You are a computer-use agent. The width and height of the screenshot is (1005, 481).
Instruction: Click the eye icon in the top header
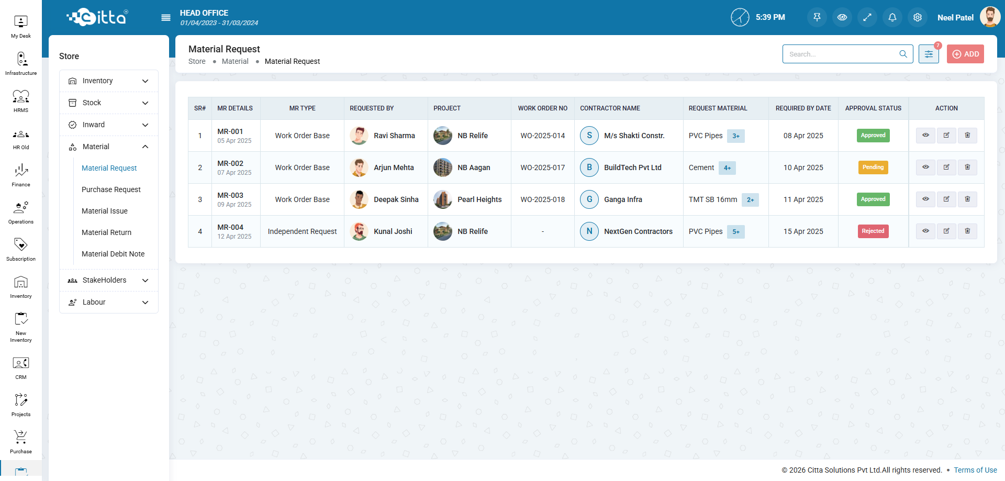click(x=842, y=17)
